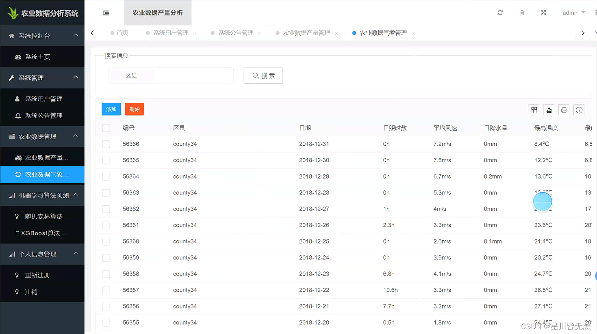The image size is (597, 334).
Task: Check the row 56358 checkbox
Action: coord(106,274)
